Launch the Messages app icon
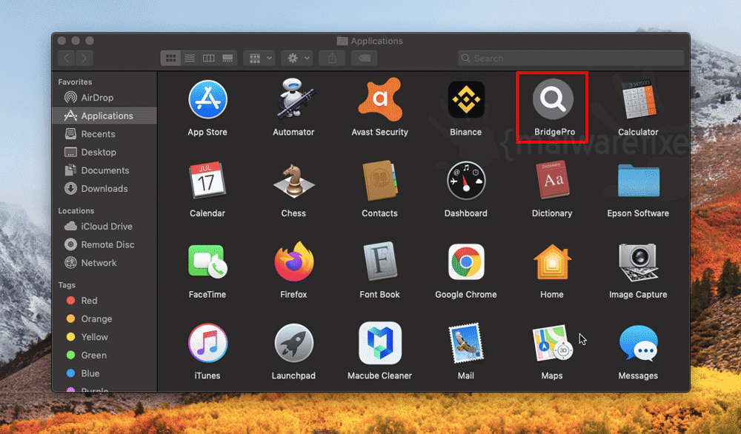This screenshot has height=434, width=741. click(x=639, y=343)
